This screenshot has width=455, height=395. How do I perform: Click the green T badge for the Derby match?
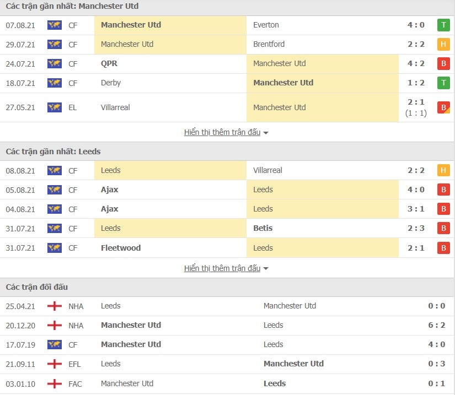point(443,83)
